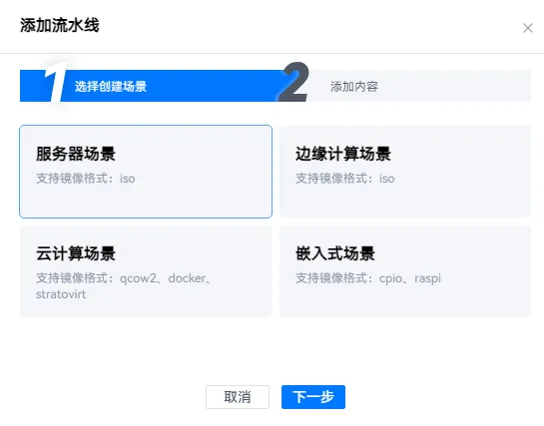Screen dimensions: 544x426
Task: Click the large step number 2 icon
Action: [294, 82]
